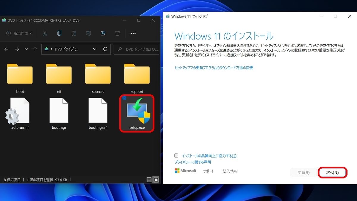Open the 法的情報 link

point(230,171)
